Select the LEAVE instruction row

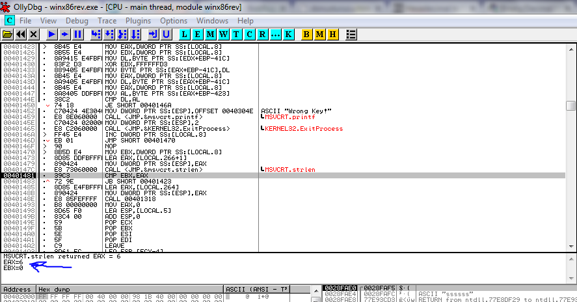(114, 246)
